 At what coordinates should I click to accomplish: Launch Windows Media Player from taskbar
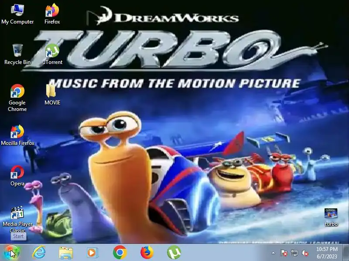click(92, 253)
